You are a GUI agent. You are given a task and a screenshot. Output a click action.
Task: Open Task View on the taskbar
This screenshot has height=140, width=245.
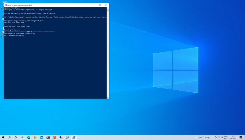point(22,137)
